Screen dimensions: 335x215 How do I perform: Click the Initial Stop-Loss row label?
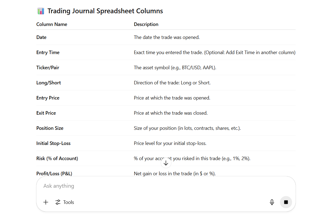pyautogui.click(x=53, y=143)
